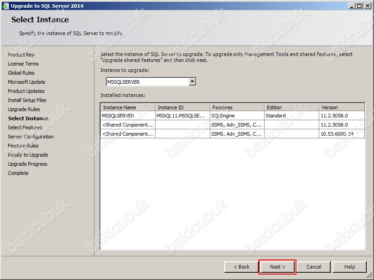This screenshot has height=280, width=374.
Task: Select the Server Configuration step
Action: click(x=31, y=137)
